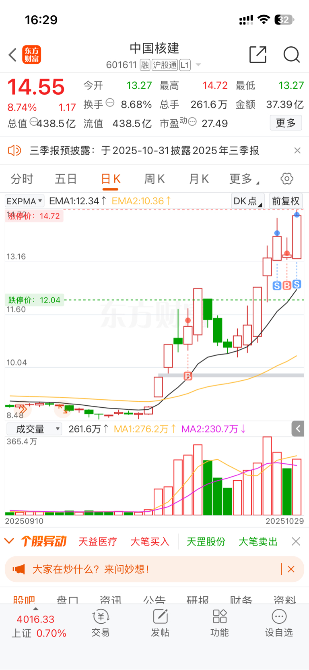Tap the MA2:230.7万 value

point(214,429)
